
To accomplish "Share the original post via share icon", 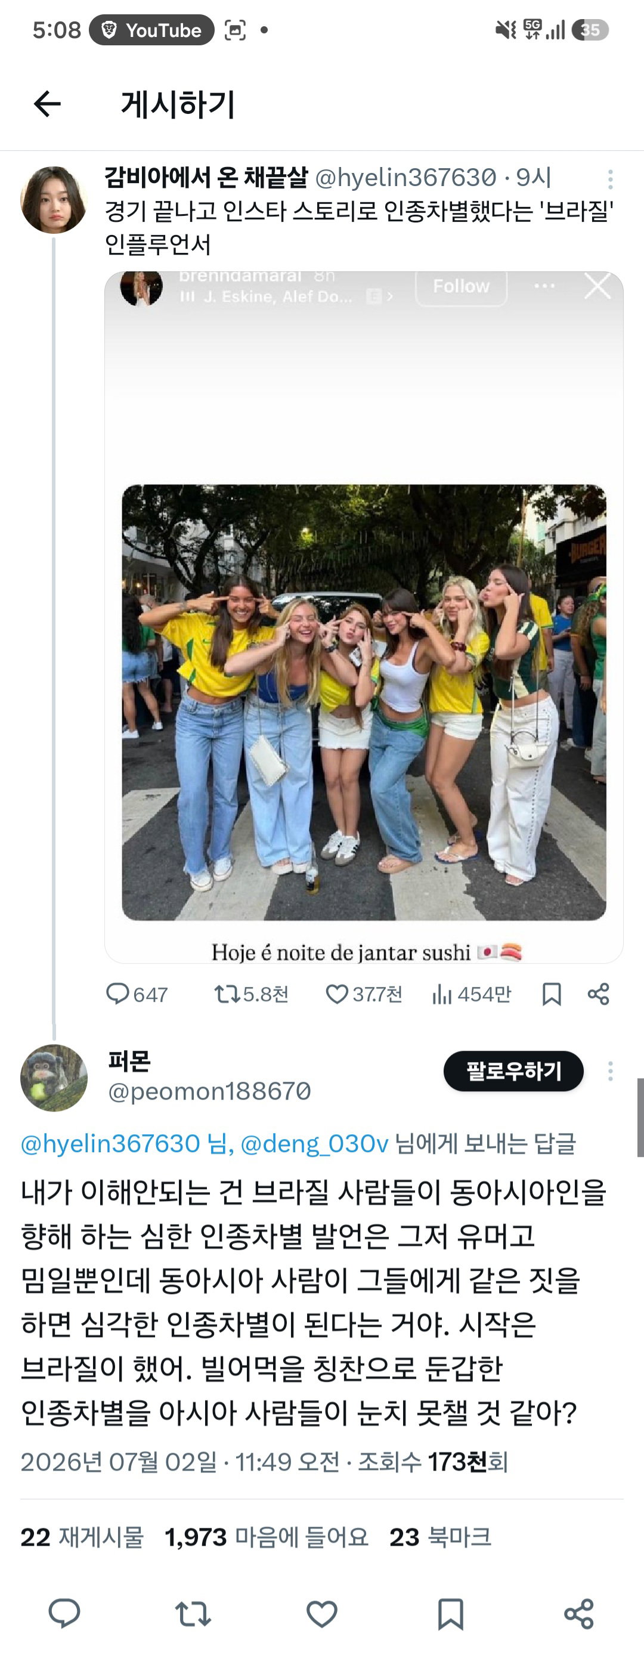I will pos(598,994).
